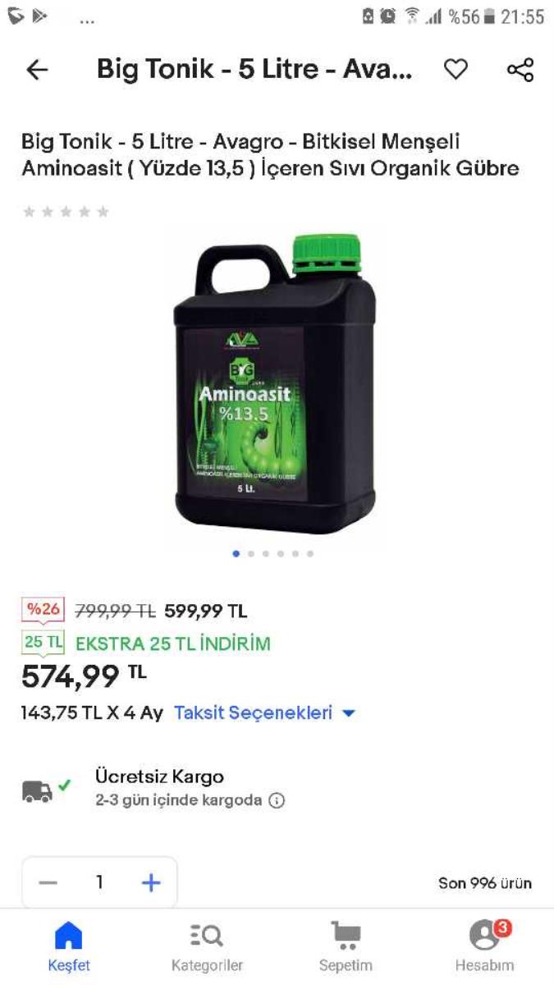The width and height of the screenshot is (554, 985).
Task: Add product to favorites with heart icon
Action: click(456, 70)
